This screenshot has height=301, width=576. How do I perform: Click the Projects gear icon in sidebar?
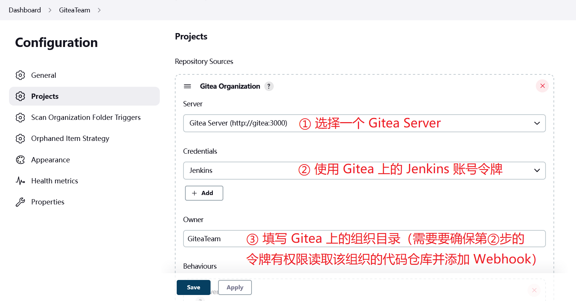(x=20, y=96)
